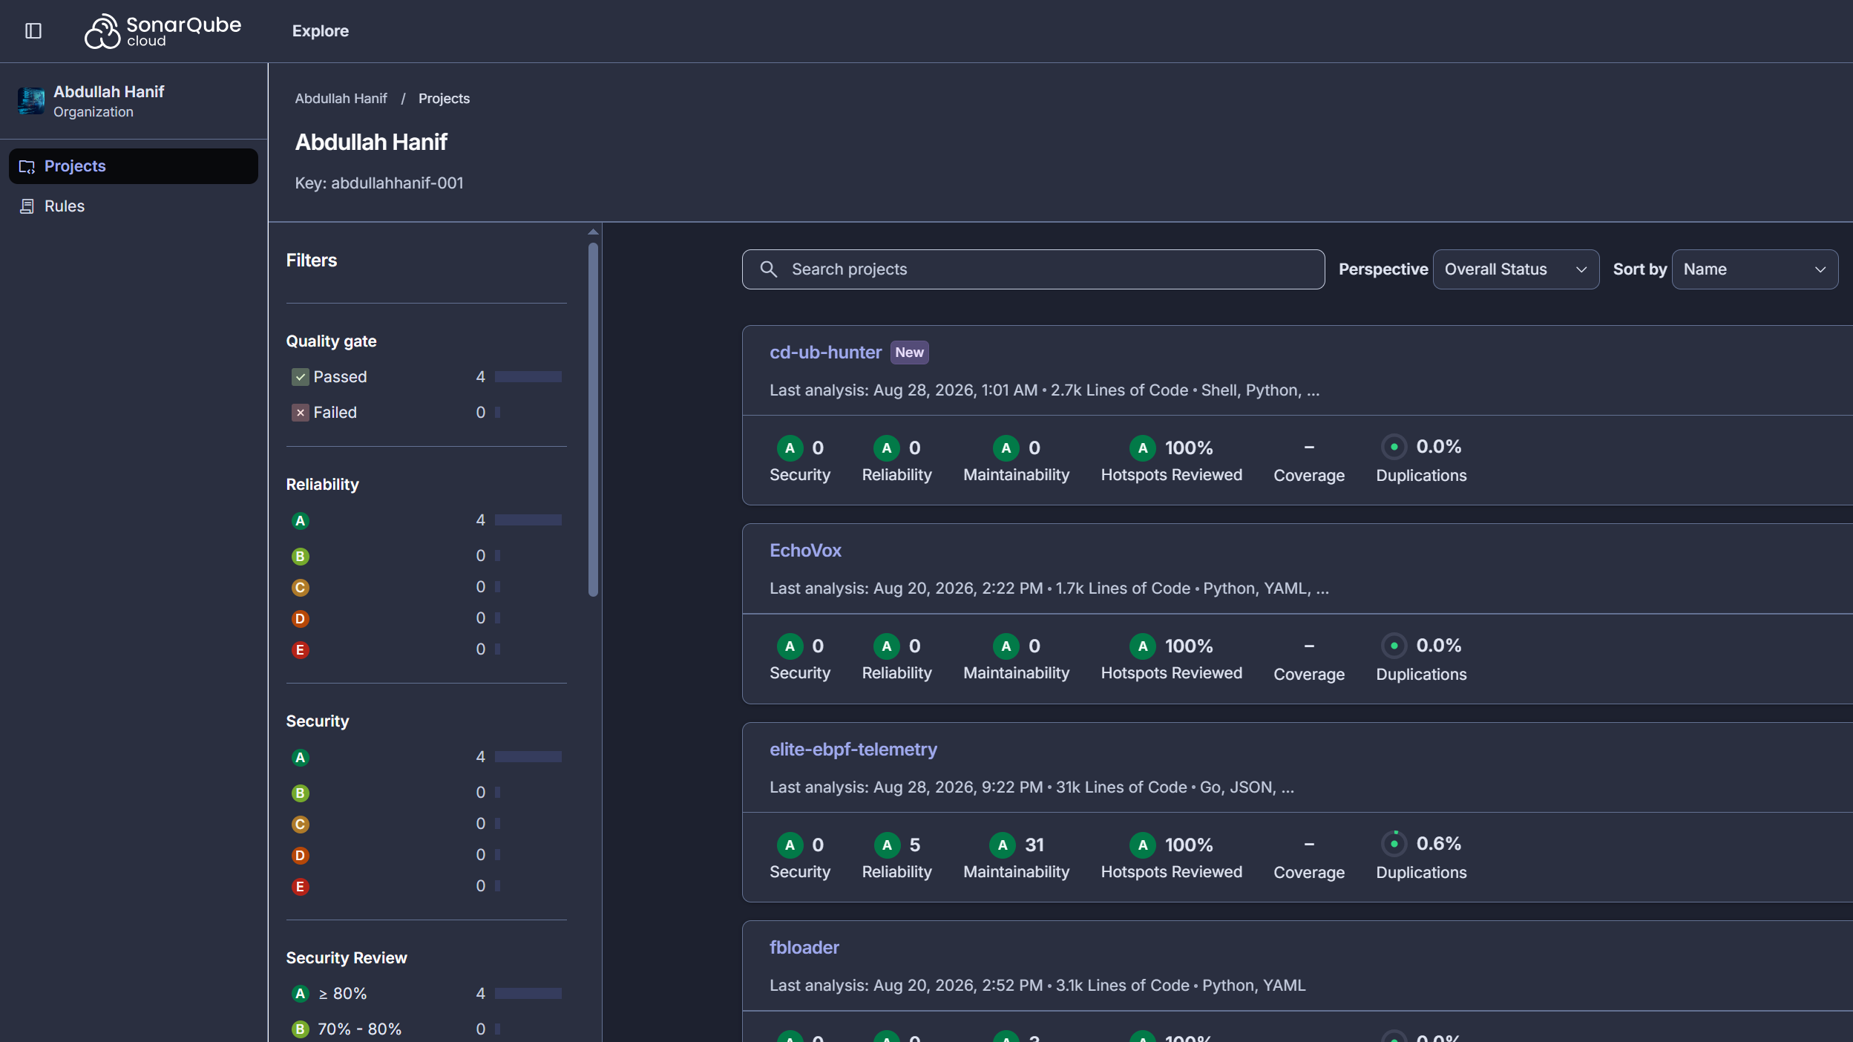Click the Quality gate Passed count bar

tap(528, 377)
